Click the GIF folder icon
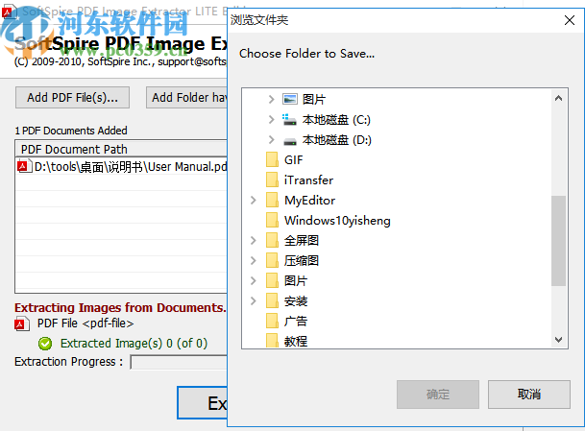585x431 pixels. (x=273, y=160)
